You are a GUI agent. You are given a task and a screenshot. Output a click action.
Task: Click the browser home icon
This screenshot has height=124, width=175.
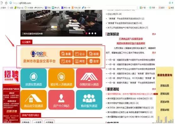tap(6, 3)
